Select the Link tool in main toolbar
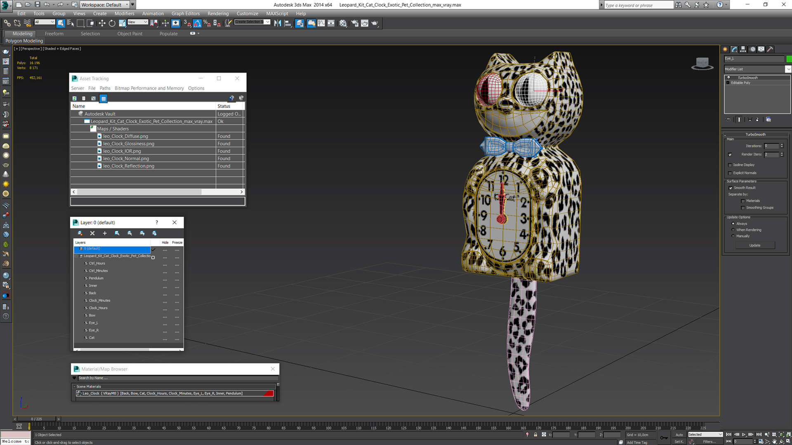Viewport: 792px width, 445px height. [7, 23]
